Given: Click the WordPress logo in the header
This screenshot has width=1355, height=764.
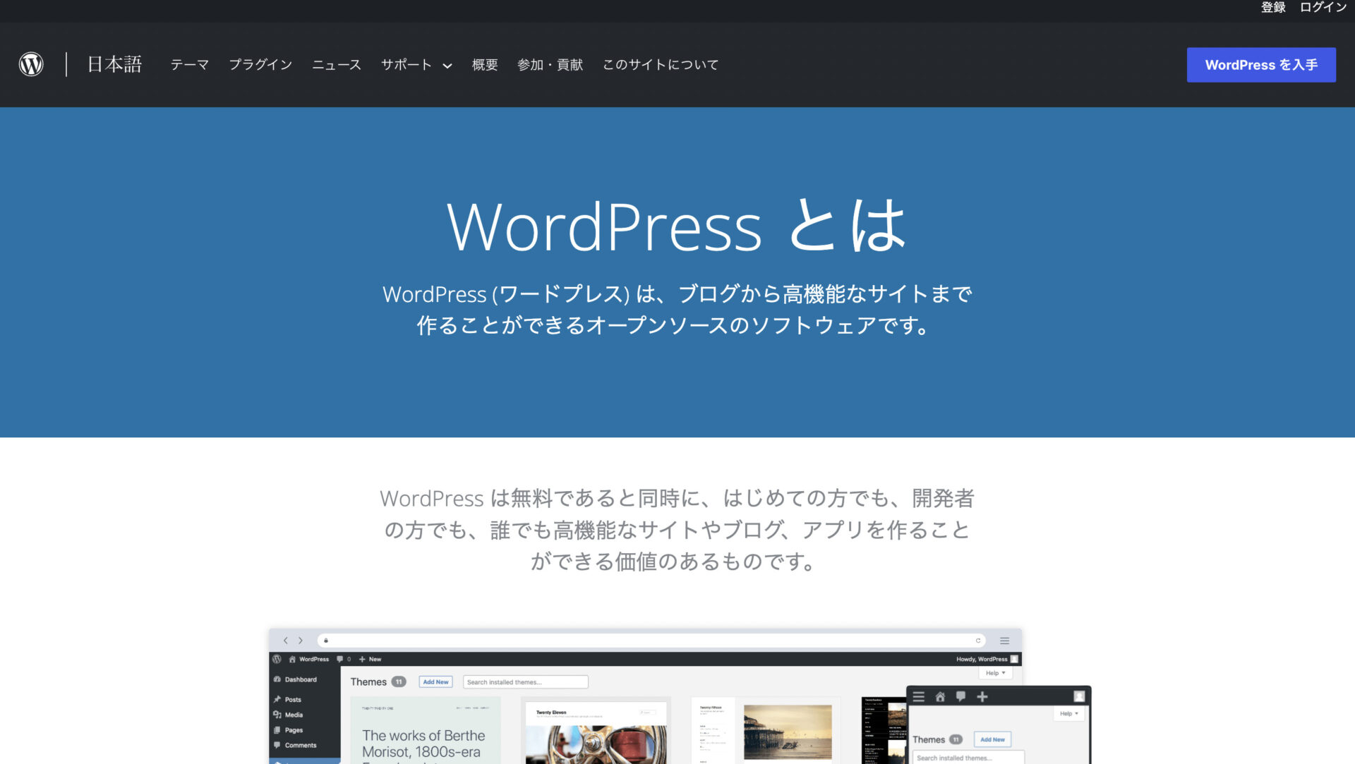Looking at the screenshot, I should [x=31, y=64].
